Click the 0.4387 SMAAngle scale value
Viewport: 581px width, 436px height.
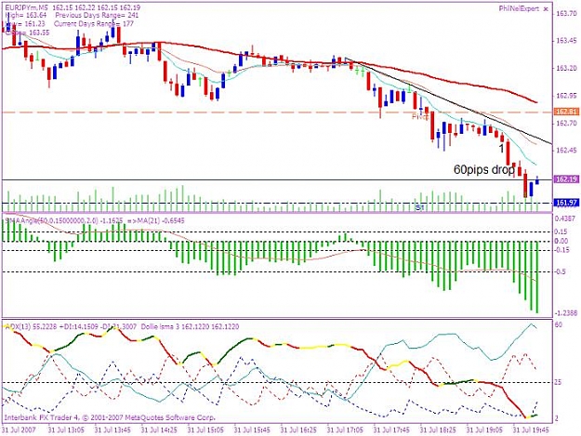point(565,218)
